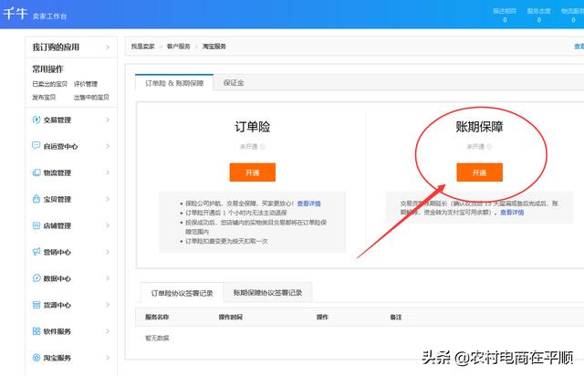Open 评价管理 shortcut

coord(85,84)
